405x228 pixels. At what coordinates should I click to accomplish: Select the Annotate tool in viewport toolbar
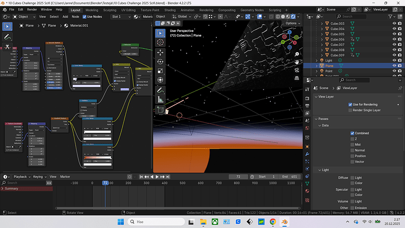(160, 90)
